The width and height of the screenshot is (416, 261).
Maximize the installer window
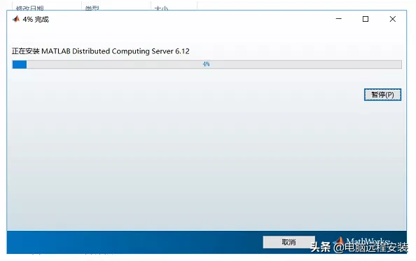366,19
